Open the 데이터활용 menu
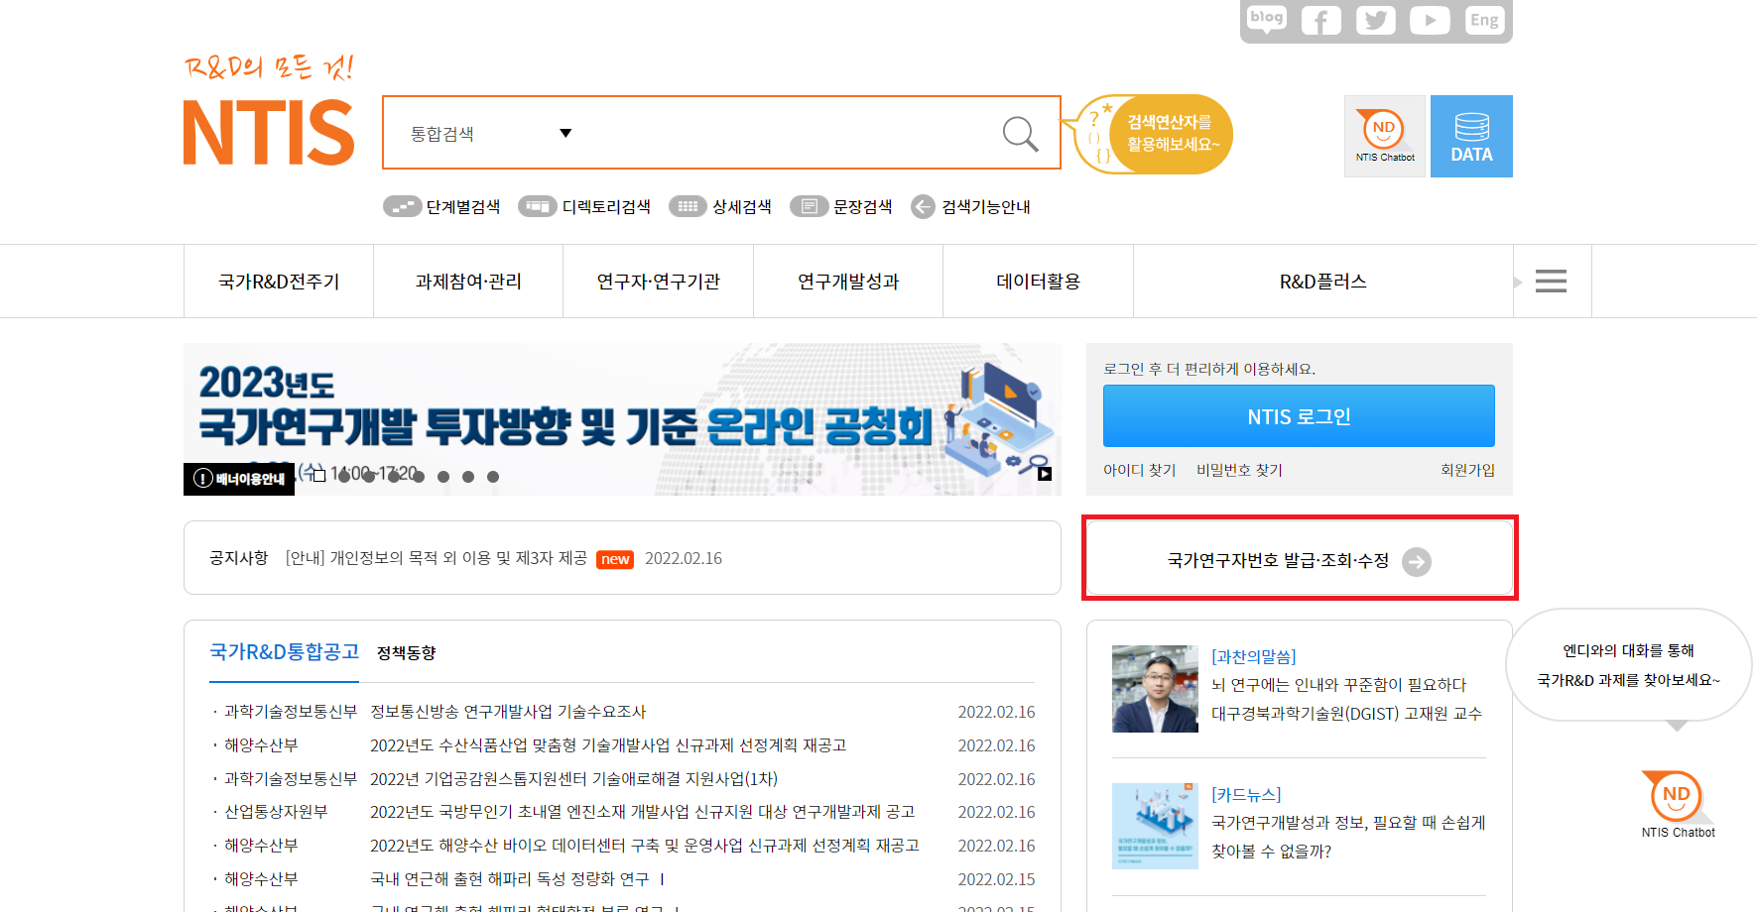The height and width of the screenshot is (912, 1757). (x=1038, y=282)
